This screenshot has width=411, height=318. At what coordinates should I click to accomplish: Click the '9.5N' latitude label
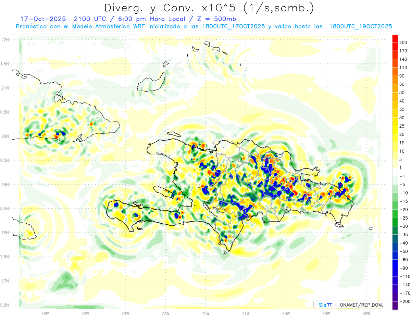[x=4, y=161]
